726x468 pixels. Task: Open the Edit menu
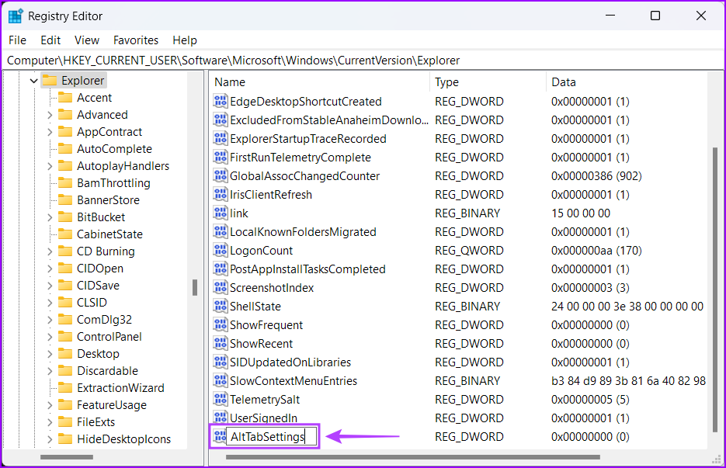(x=50, y=40)
